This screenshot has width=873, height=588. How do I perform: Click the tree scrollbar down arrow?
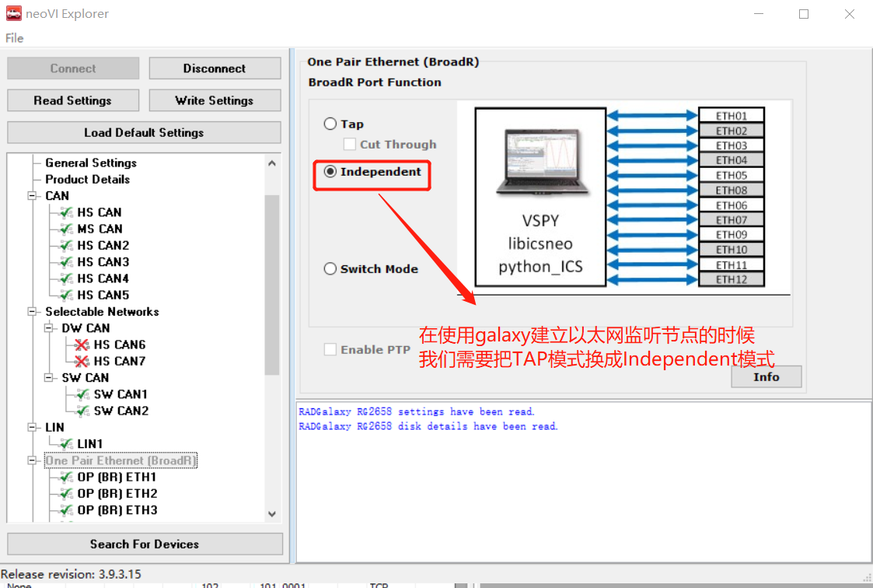(x=272, y=514)
